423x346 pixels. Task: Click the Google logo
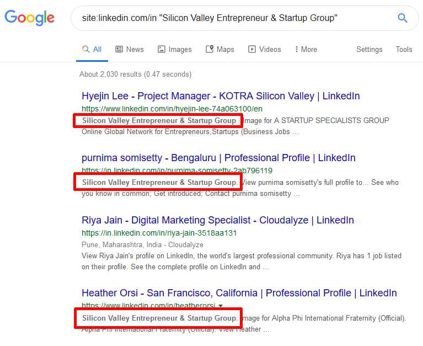click(x=29, y=18)
